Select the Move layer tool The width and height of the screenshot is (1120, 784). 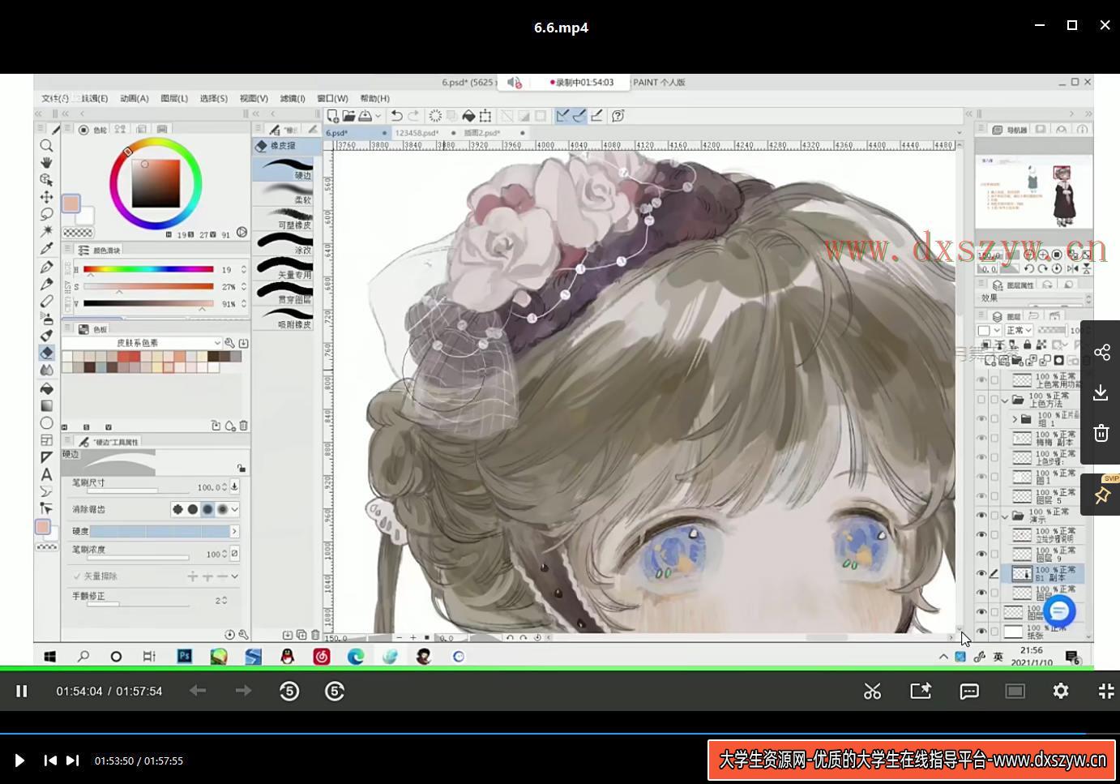(x=46, y=197)
